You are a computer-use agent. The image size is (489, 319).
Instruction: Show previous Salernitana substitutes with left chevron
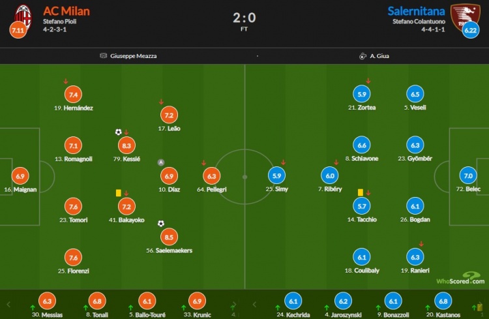(254, 305)
